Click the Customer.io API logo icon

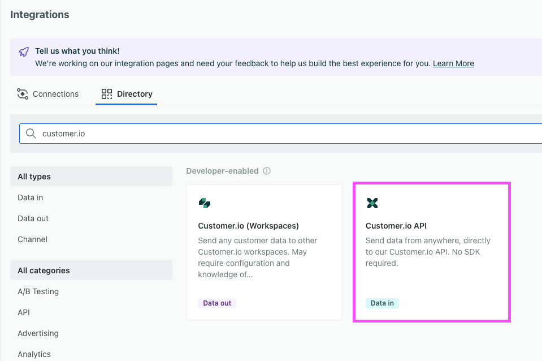pyautogui.click(x=372, y=203)
